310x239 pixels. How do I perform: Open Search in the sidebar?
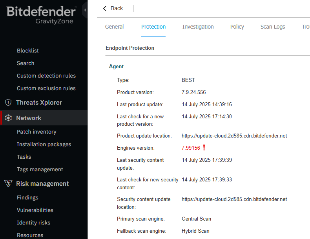pyautogui.click(x=26, y=63)
